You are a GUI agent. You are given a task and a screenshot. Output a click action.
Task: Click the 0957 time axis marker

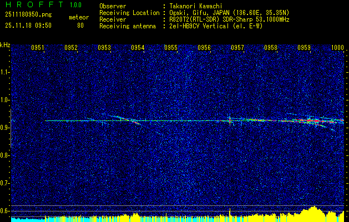(x=237, y=48)
